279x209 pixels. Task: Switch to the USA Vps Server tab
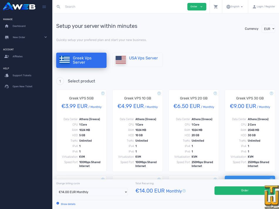(138, 60)
